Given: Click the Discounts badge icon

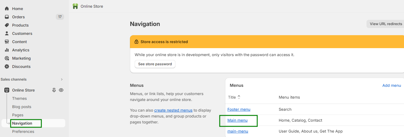Looking at the screenshot, I should (x=7, y=66).
